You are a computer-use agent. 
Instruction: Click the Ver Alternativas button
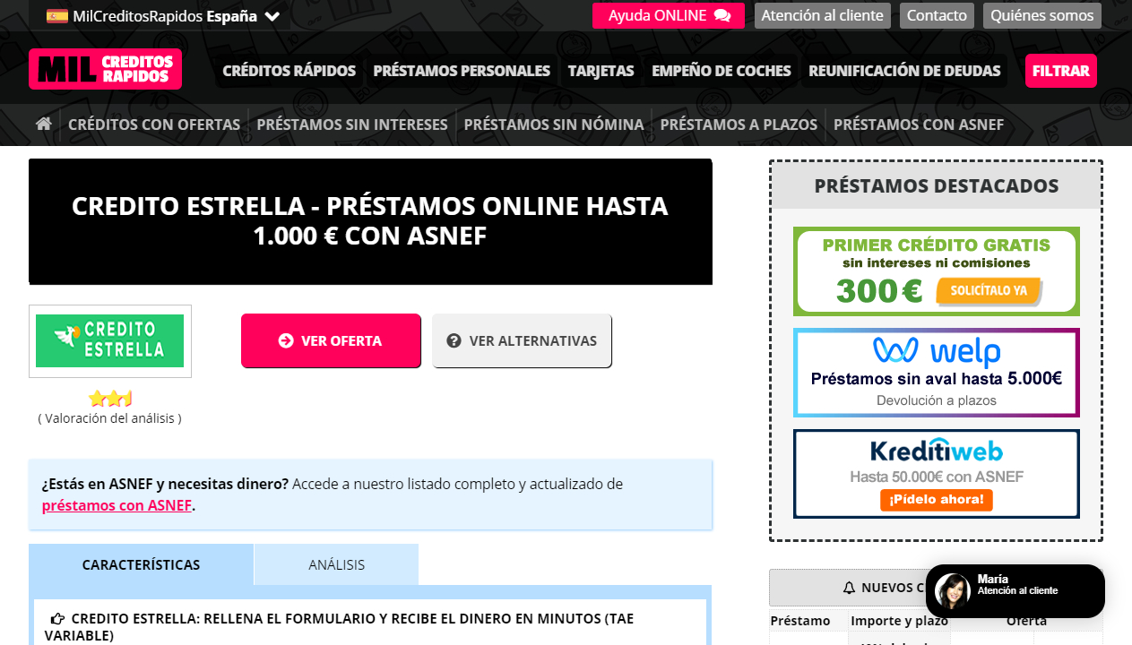pyautogui.click(x=522, y=340)
